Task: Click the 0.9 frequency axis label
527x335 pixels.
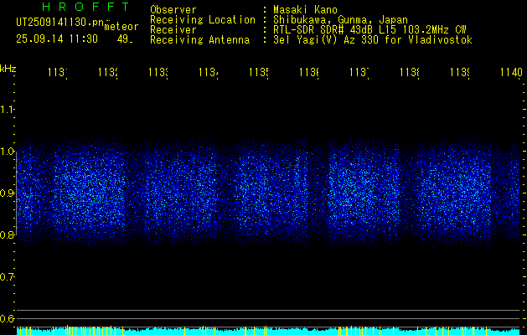Action: pyautogui.click(x=7, y=193)
